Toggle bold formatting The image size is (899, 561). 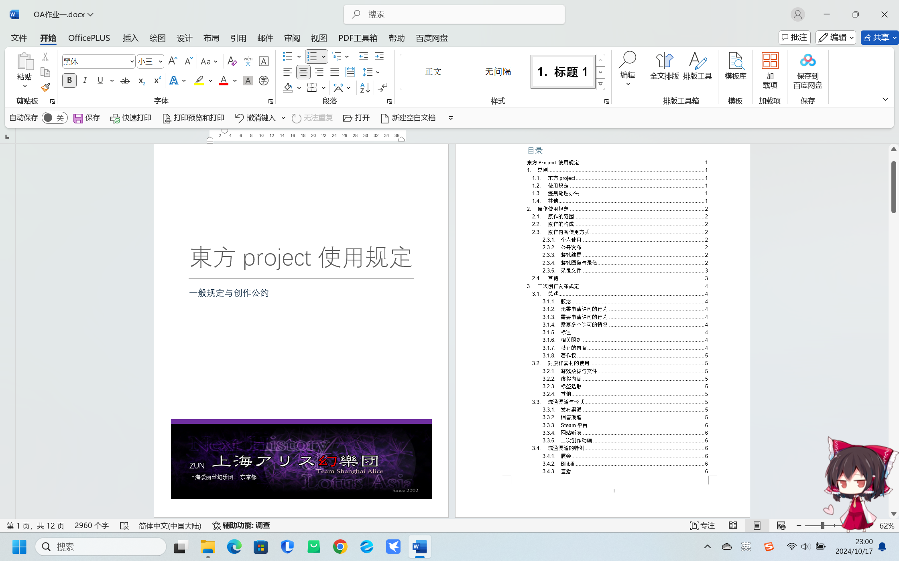(x=69, y=80)
